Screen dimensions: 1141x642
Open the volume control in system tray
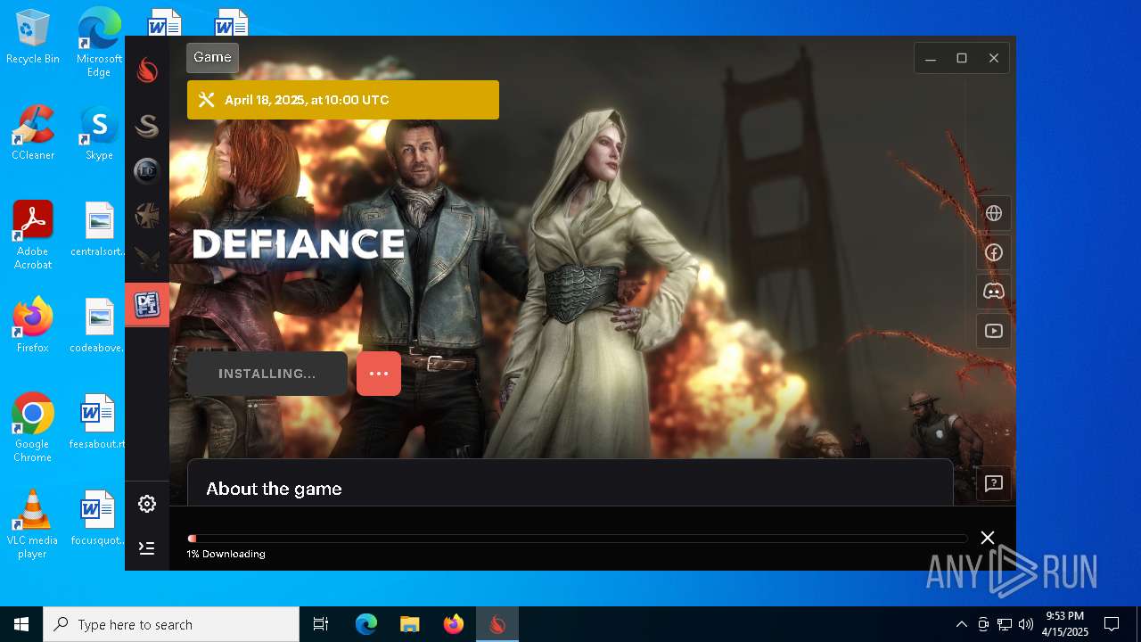click(x=1026, y=624)
